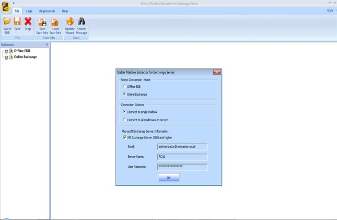Click the red Stop icon
Screen dimensions: 337x220
(x=28, y=21)
